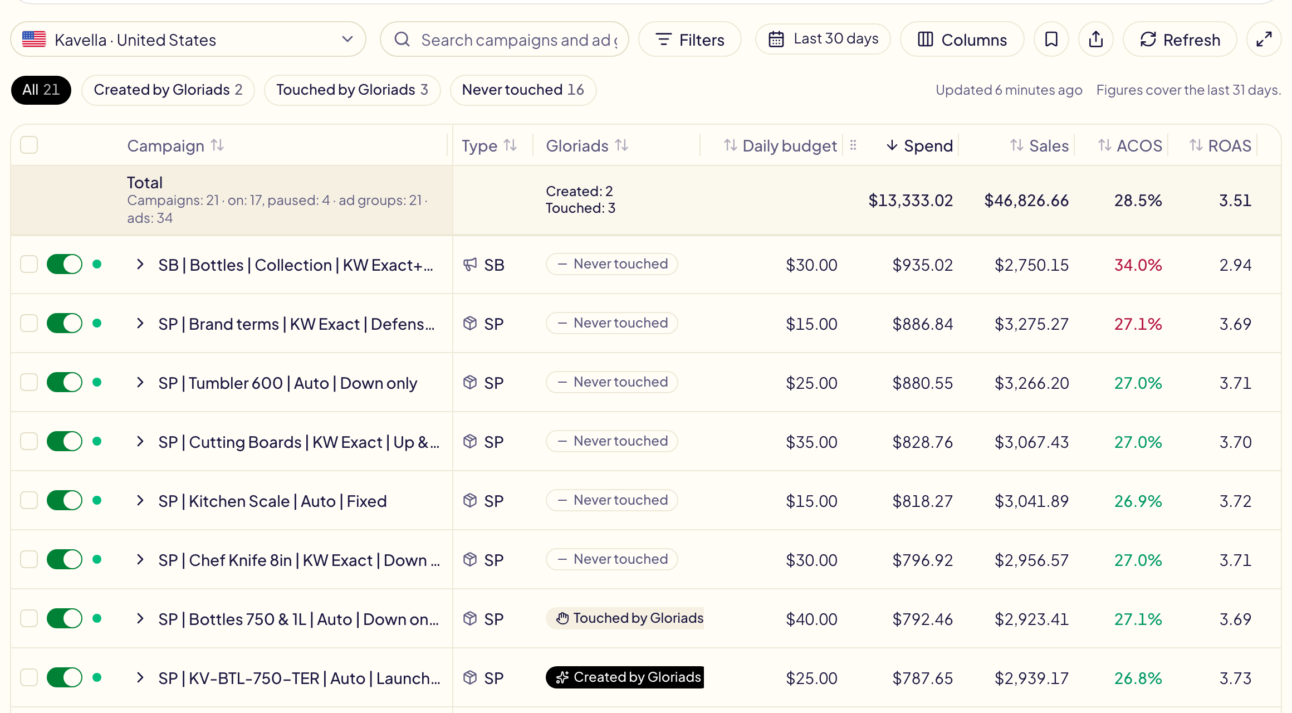The height and width of the screenshot is (713, 1292).
Task: Expand SP Tumbler 600 Auto campaign row
Action: pyautogui.click(x=140, y=382)
